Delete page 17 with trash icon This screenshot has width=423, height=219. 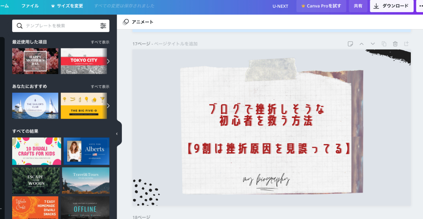395,44
